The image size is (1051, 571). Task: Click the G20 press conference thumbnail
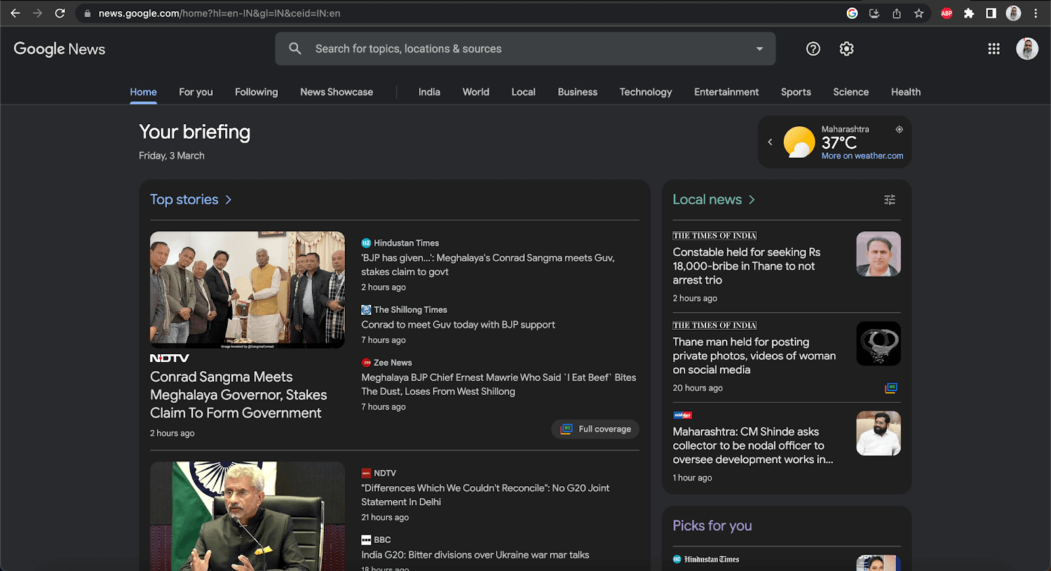(x=247, y=516)
